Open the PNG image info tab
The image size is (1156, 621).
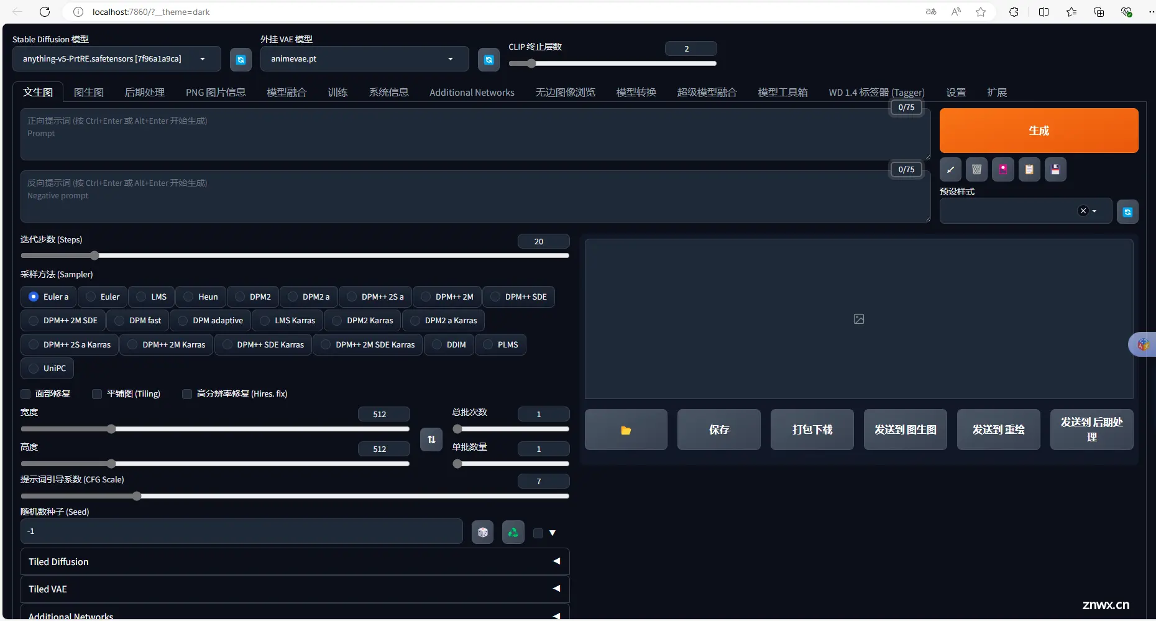(x=216, y=92)
